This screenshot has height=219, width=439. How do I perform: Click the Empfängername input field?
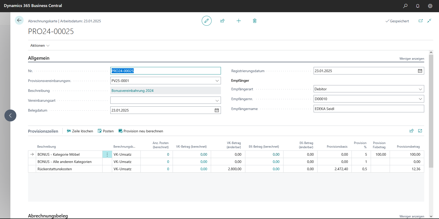(x=369, y=109)
